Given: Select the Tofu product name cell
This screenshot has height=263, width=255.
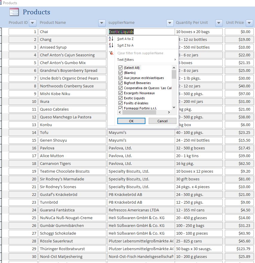Looking at the screenshot, I should [72, 132].
